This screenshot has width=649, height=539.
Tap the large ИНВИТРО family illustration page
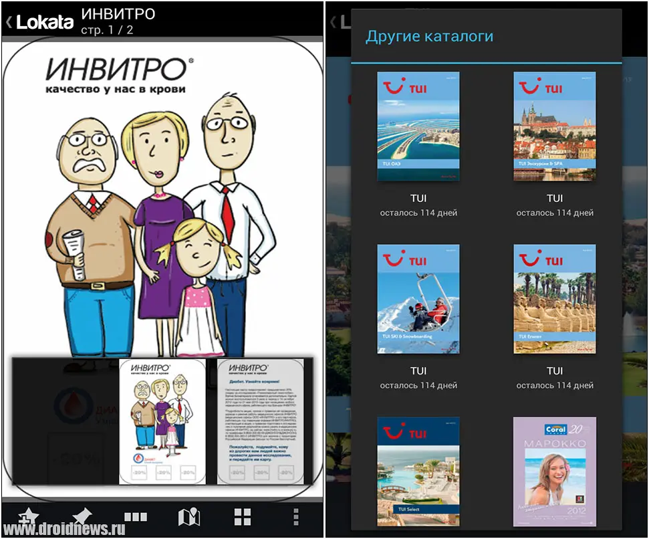[x=162, y=199]
